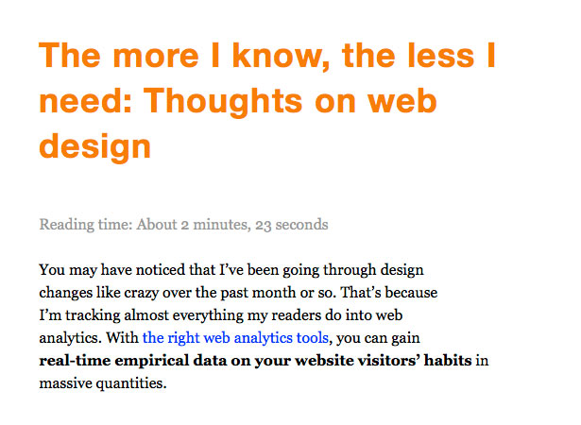
Task: Select "The more I know" heading line
Action: tap(267, 56)
